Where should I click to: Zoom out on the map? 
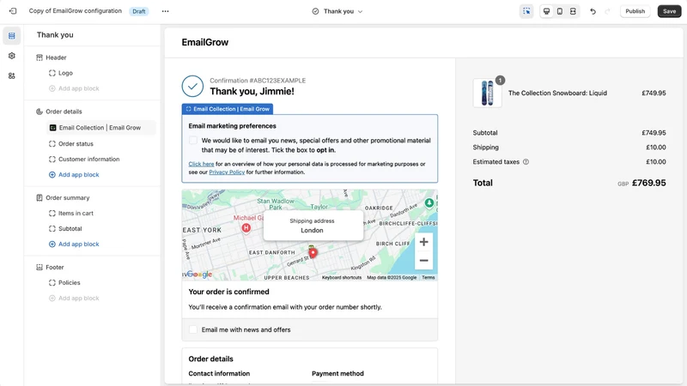coord(423,261)
